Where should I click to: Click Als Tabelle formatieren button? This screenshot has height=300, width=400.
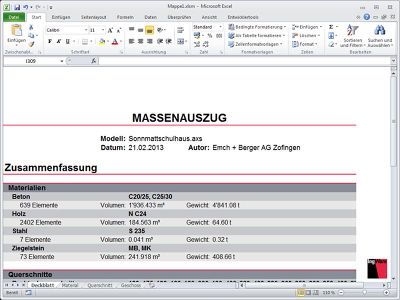[257, 35]
